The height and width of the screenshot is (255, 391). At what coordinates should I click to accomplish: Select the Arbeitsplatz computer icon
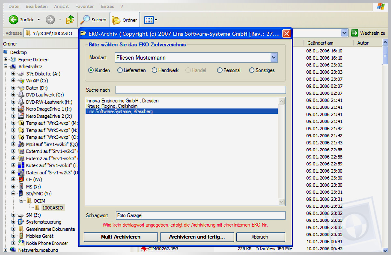(13, 67)
